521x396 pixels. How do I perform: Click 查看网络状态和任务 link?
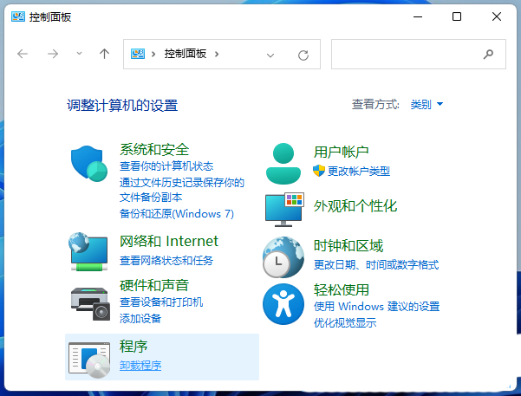coord(166,261)
